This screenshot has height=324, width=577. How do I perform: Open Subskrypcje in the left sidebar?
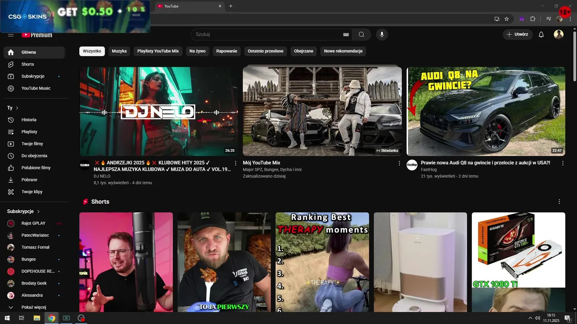(x=34, y=76)
